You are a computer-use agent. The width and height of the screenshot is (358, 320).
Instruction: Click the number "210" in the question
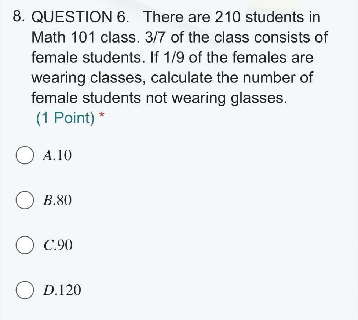click(227, 17)
